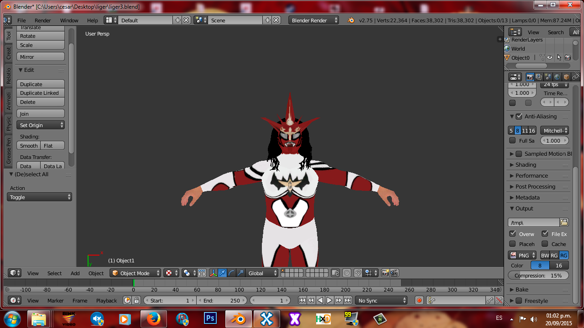Open viewport shading mode selector
Image resolution: width=584 pixels, height=328 pixels.
tap(171, 273)
